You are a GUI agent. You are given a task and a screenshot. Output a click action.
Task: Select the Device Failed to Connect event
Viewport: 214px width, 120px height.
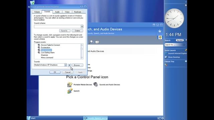(x=50, y=45)
